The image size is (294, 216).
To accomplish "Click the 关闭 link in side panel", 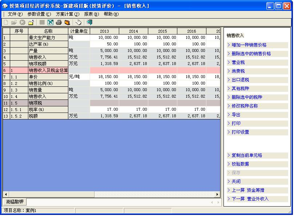I will coord(236,182).
